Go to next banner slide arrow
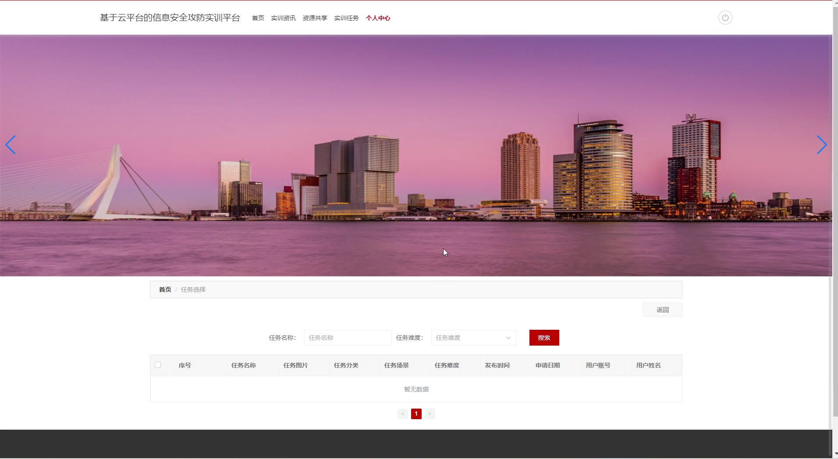Image resolution: width=838 pixels, height=459 pixels. pos(821,145)
